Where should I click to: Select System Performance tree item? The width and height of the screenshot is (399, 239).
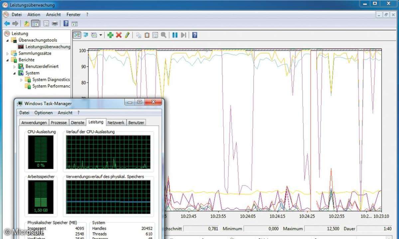click(51, 86)
